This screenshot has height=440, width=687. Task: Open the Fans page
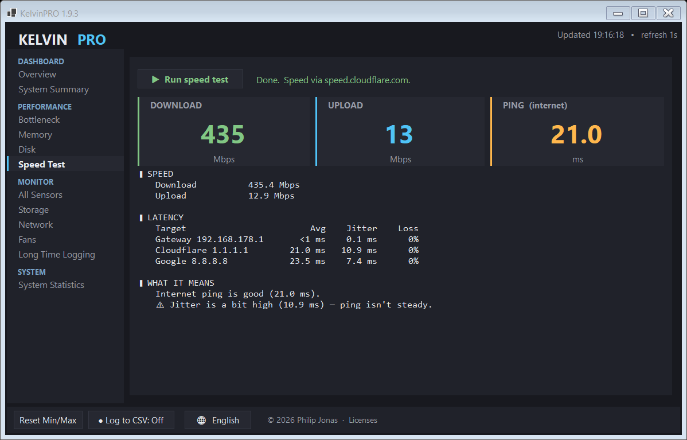pyautogui.click(x=27, y=240)
